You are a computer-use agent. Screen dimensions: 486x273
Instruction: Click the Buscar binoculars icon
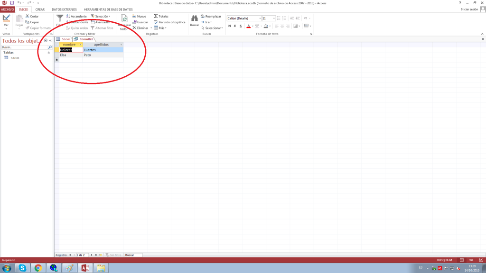click(x=194, y=18)
